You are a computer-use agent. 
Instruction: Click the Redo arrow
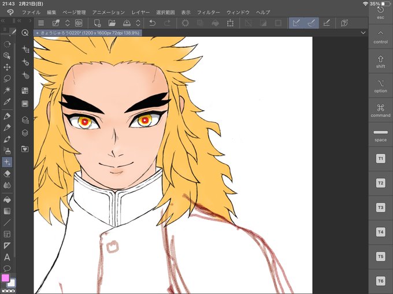(x=167, y=23)
